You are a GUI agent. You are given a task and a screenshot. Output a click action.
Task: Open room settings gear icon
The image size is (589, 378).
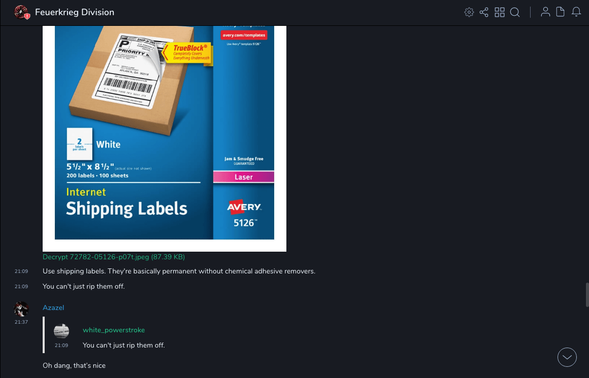(469, 12)
